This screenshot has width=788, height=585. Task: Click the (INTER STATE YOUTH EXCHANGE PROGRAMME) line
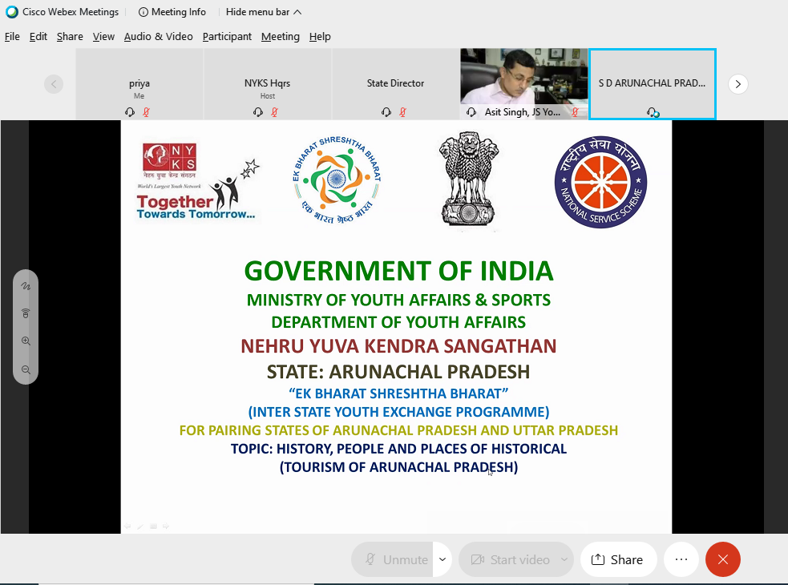click(398, 412)
